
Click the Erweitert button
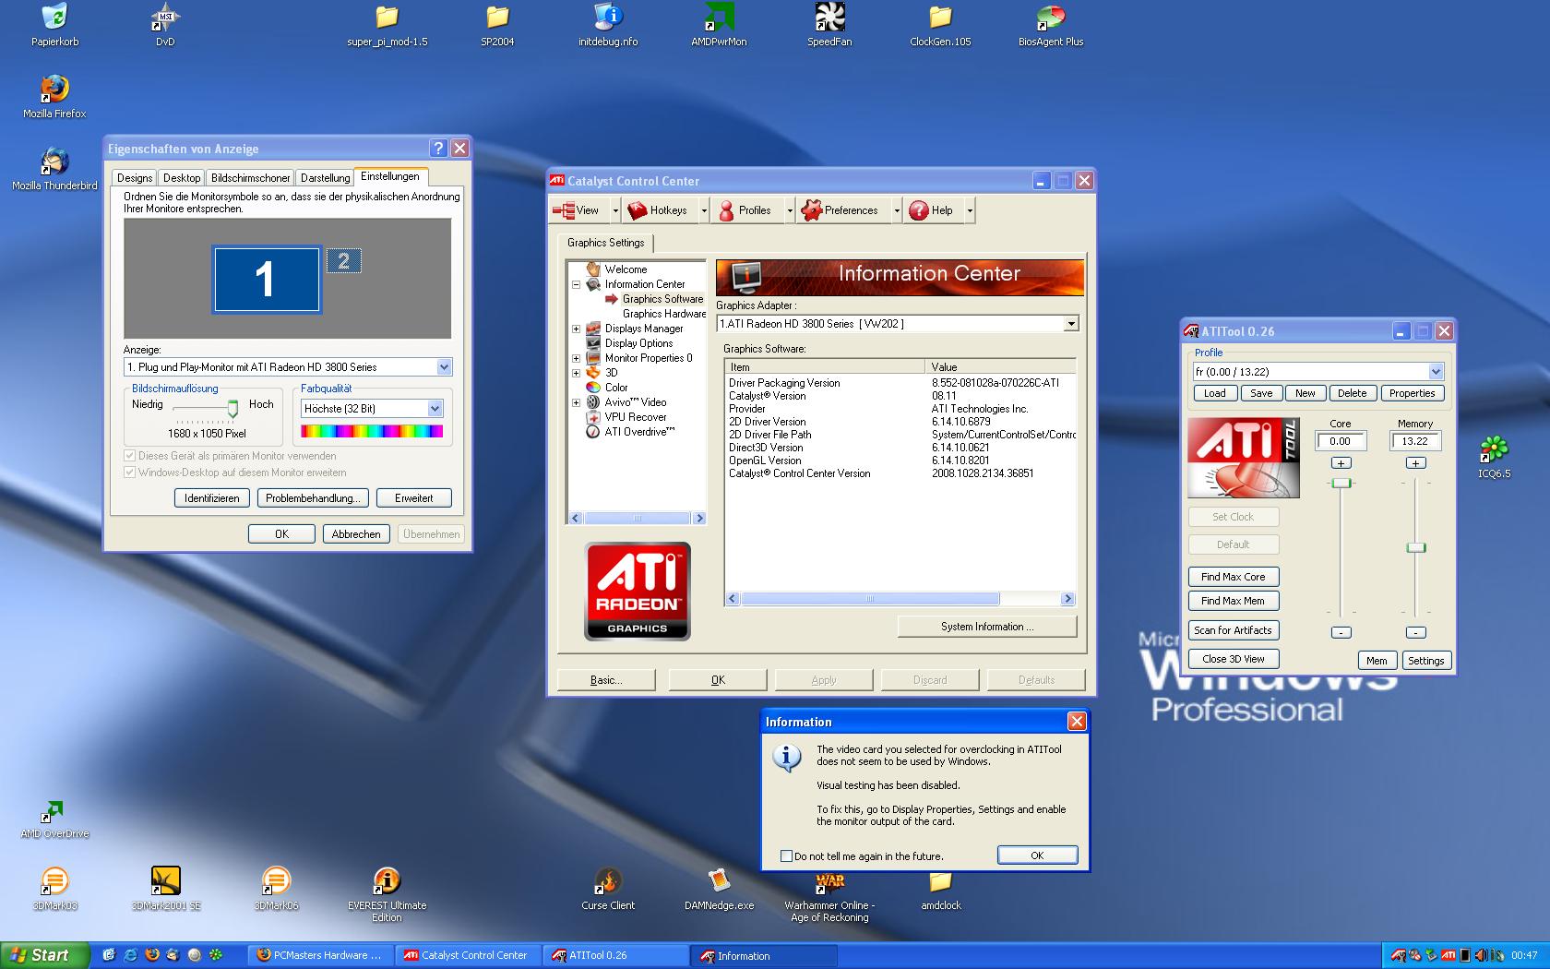point(413,498)
